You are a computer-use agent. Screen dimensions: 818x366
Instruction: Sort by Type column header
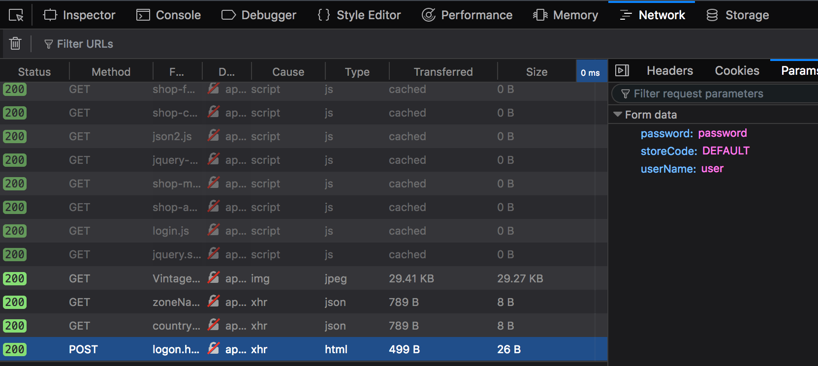pyautogui.click(x=357, y=72)
